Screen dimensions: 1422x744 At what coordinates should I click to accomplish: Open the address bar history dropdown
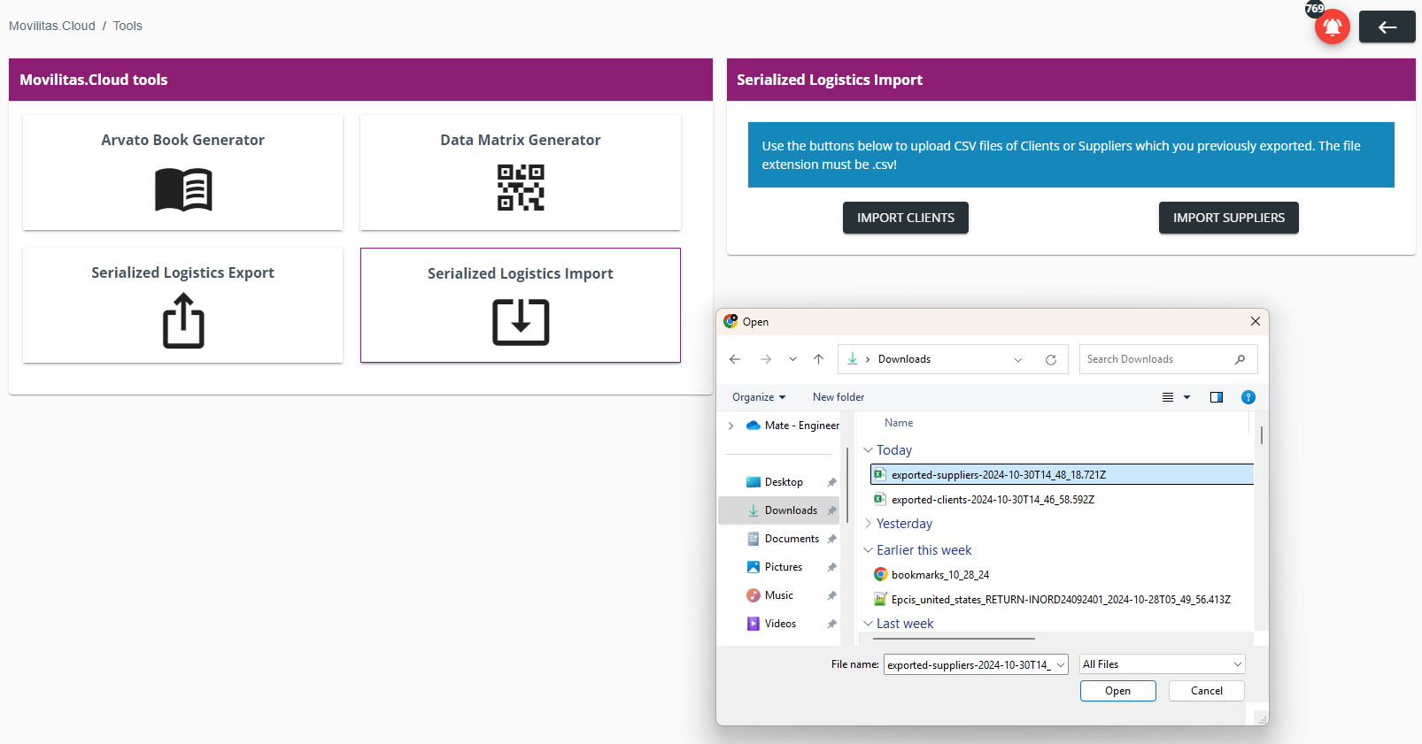click(x=1018, y=359)
